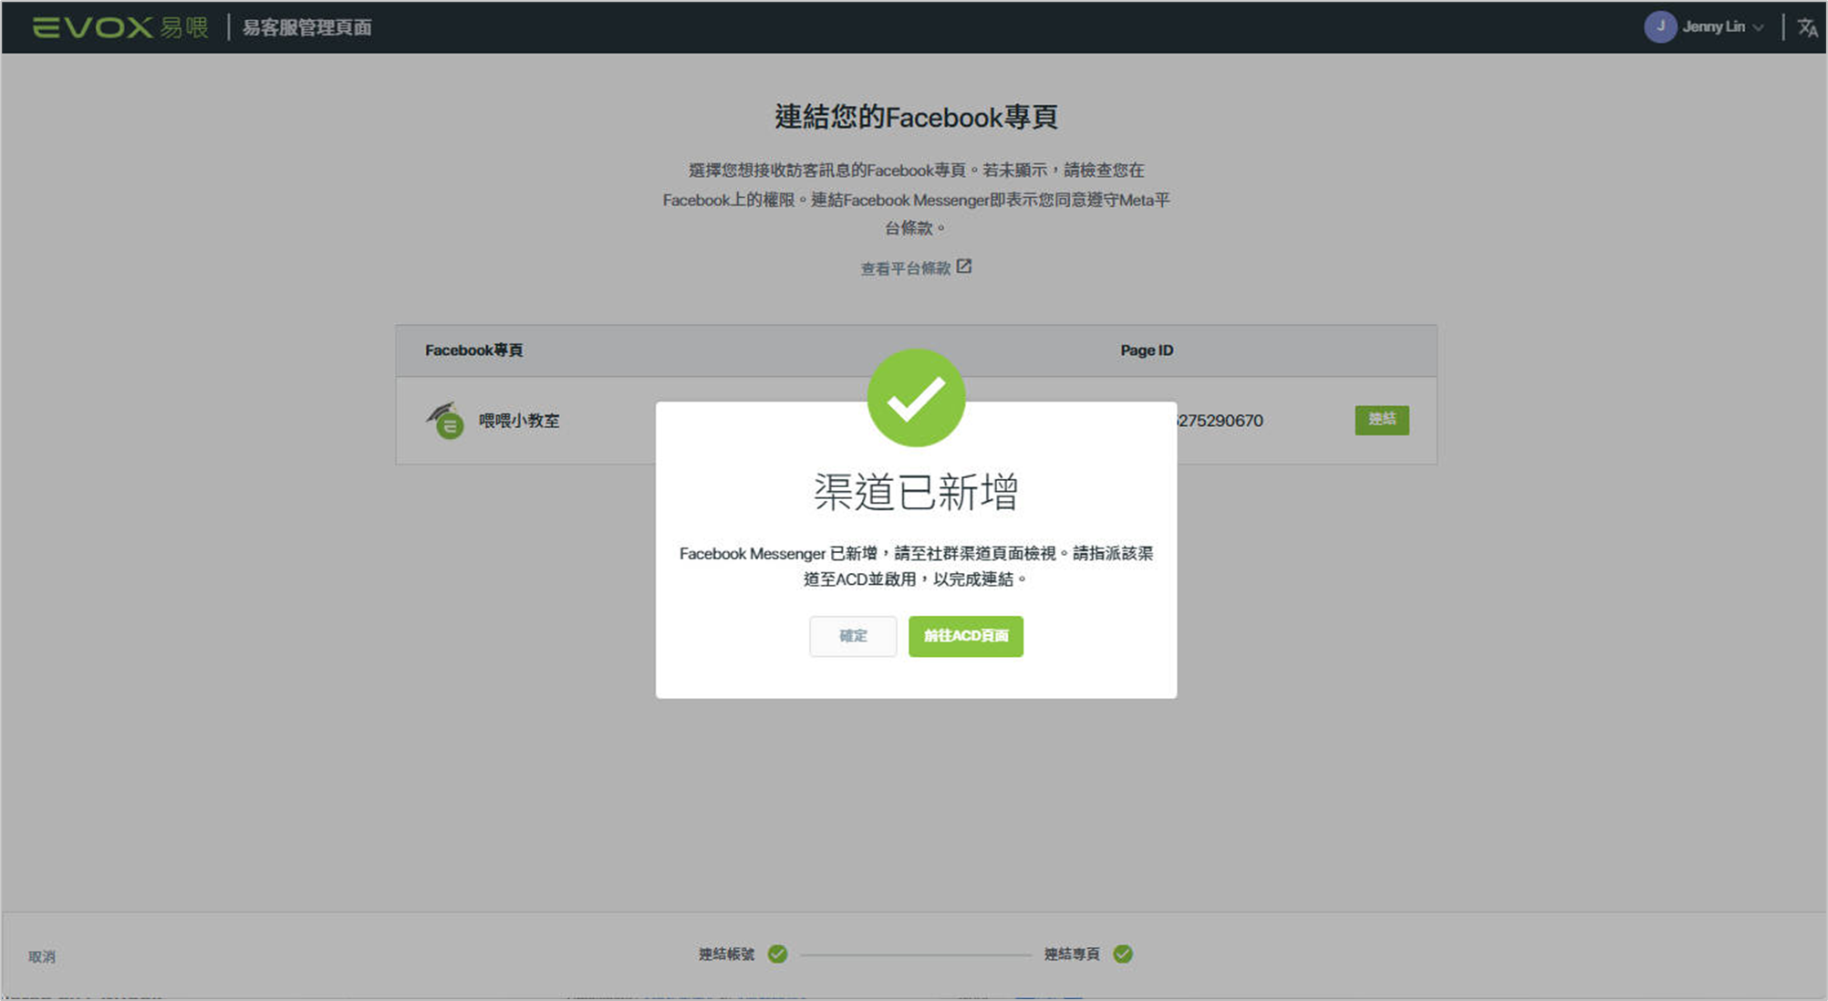Image resolution: width=1828 pixels, height=1001 pixels.
Task: Click the green 連結 button for the page
Action: point(1381,420)
